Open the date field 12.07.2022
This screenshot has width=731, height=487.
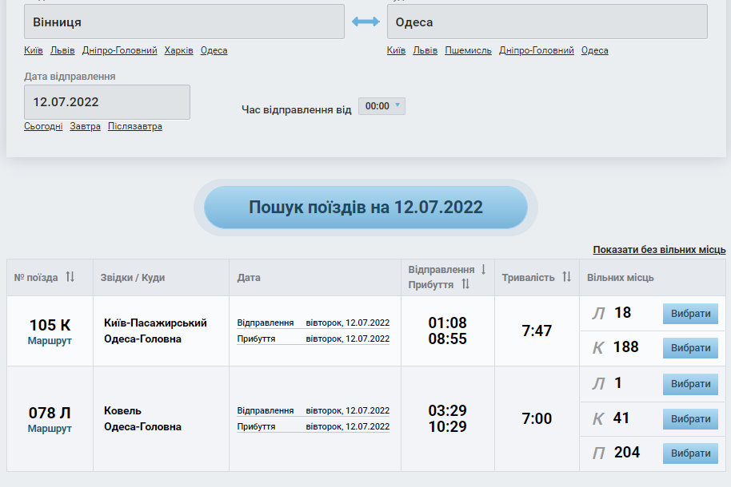[x=107, y=102]
